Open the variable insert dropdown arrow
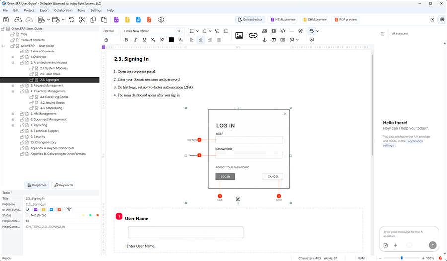The height and width of the screenshot is (261, 447). coord(298,40)
